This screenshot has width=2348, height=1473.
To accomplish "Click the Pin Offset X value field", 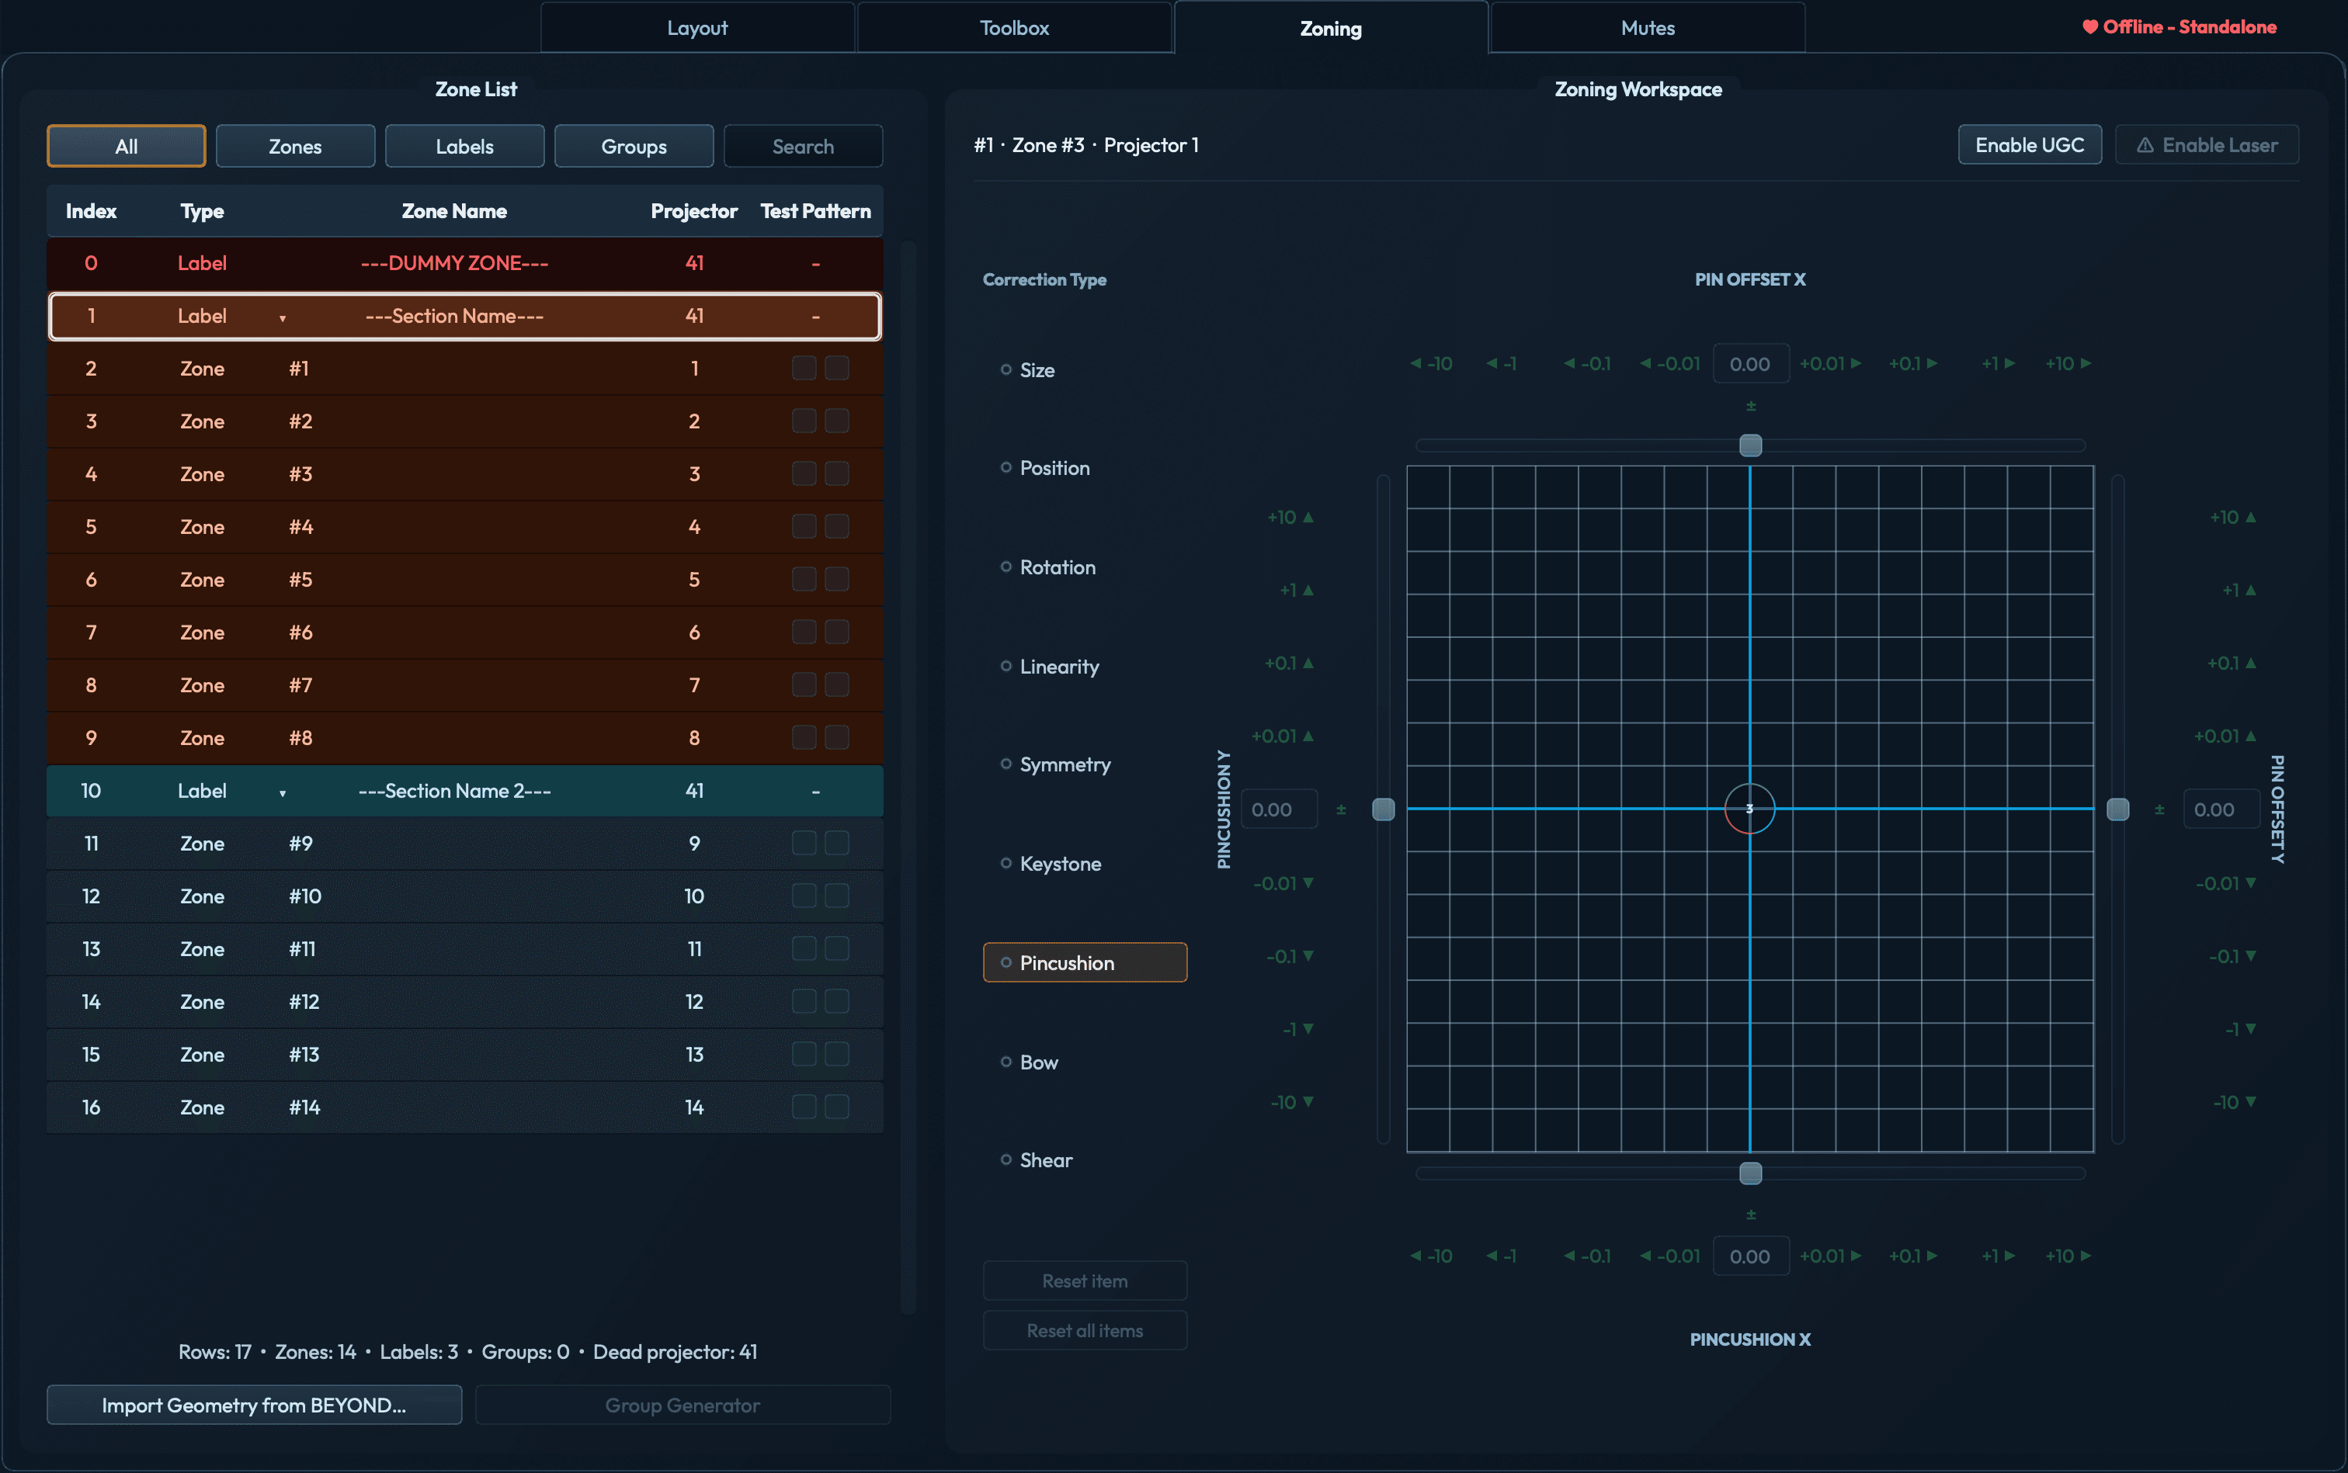I will [1751, 363].
